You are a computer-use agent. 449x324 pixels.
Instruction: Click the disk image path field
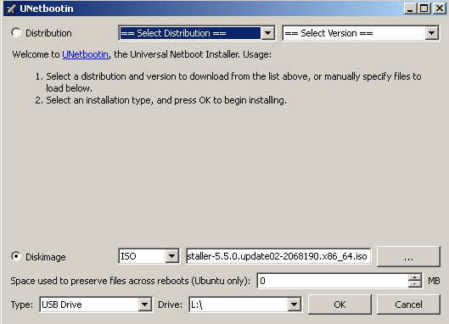(278, 256)
